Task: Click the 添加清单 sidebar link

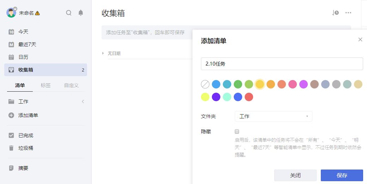Action: click(28, 115)
